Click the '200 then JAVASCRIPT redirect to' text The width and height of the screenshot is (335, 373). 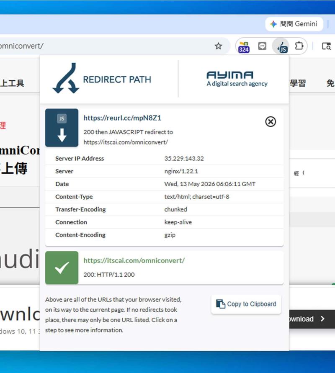pos(128,132)
